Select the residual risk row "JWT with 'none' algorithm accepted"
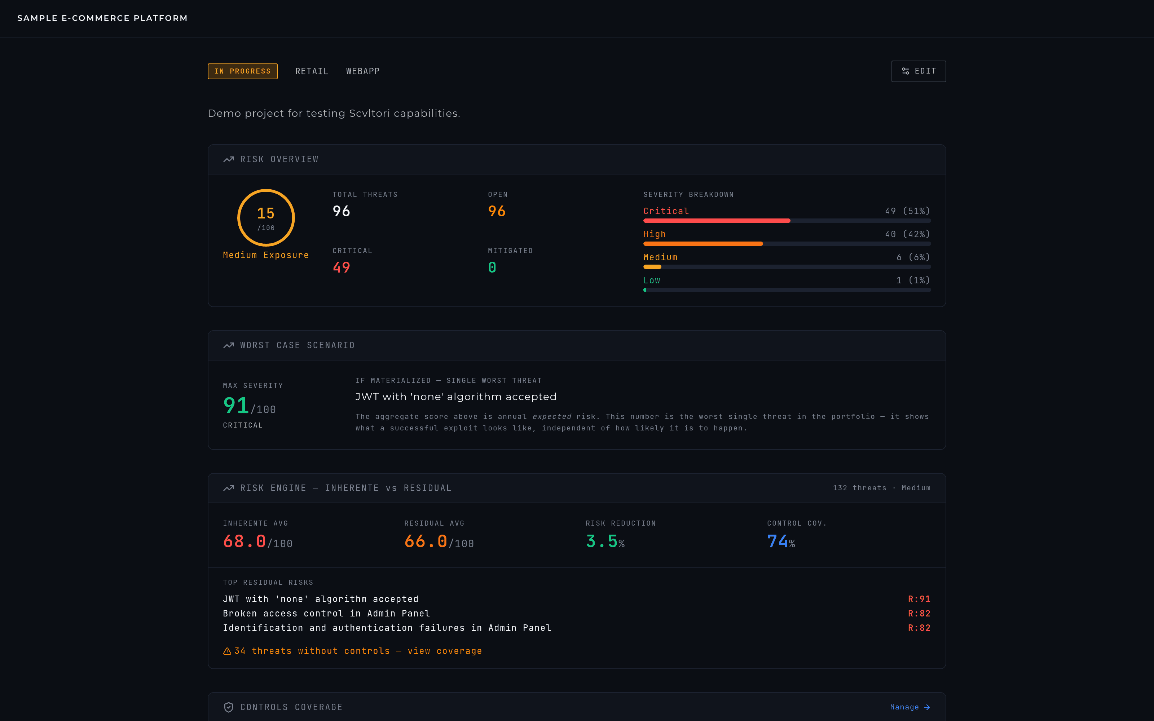The image size is (1154, 721). pyautogui.click(x=577, y=599)
